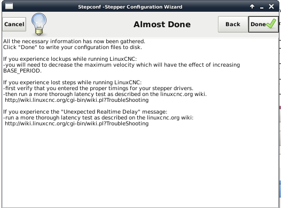Image resolution: width=281 pixels, height=208 pixels.
Task: Click the line '-you will need to decrease the maximum velocity'
Action: tap(121, 65)
